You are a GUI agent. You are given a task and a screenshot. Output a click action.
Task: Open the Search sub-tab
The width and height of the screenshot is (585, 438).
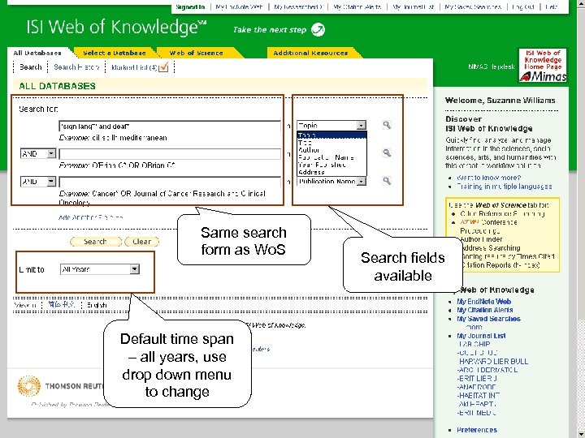[31, 67]
